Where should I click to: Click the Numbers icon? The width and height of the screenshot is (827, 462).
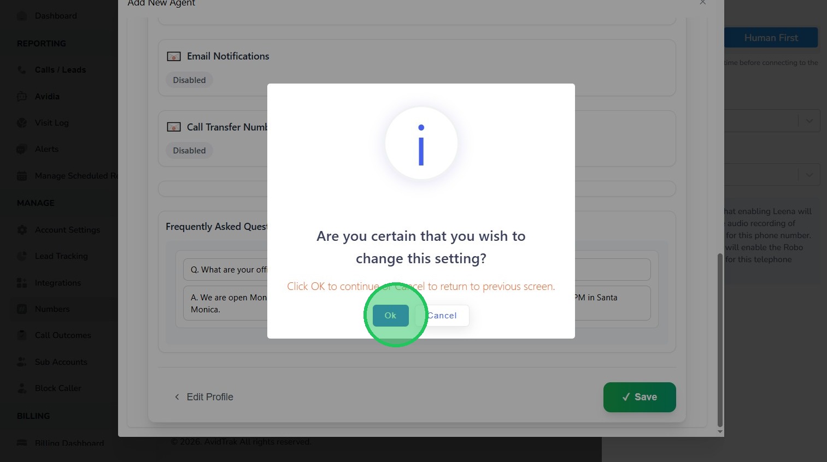click(22, 309)
